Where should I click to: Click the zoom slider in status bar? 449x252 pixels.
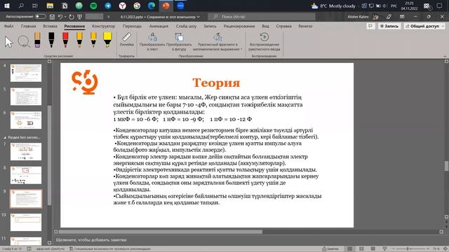pos(411,249)
